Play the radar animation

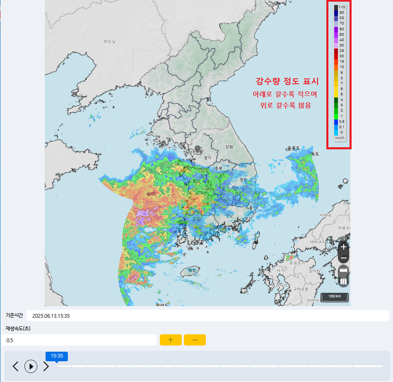point(31,366)
